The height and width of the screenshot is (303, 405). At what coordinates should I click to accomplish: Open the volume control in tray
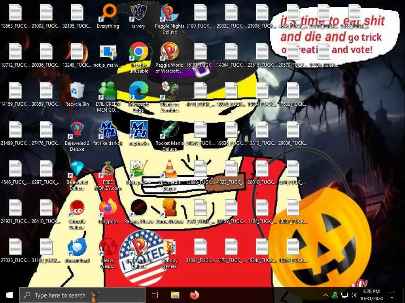[353, 295]
